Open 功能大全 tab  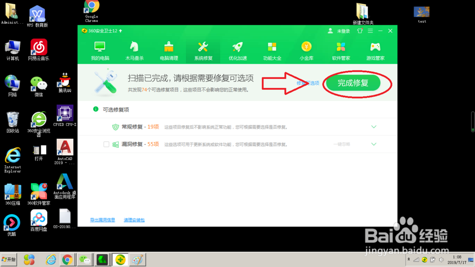click(x=272, y=51)
